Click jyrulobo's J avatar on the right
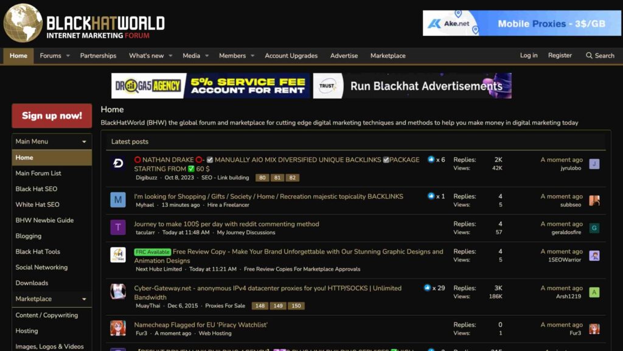 pyautogui.click(x=594, y=164)
